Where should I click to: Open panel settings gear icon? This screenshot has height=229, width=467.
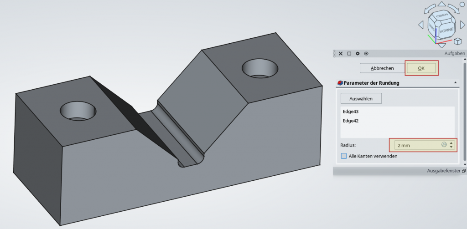point(358,54)
